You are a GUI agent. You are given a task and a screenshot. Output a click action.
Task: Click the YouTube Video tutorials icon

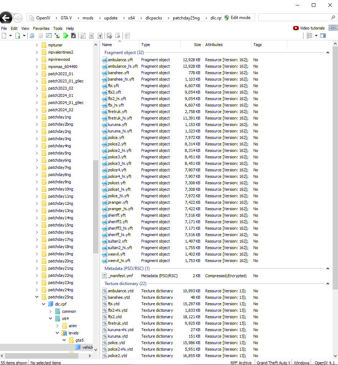pos(296,28)
